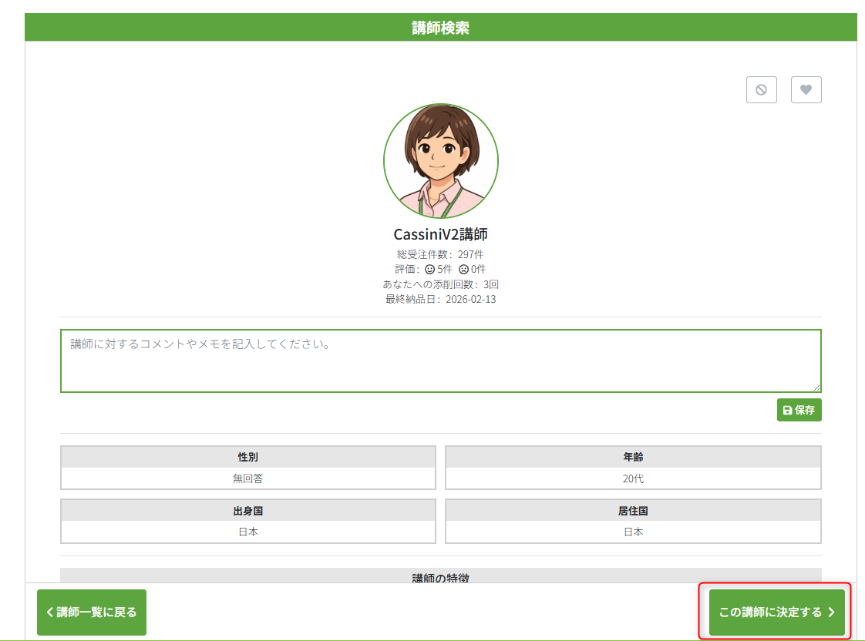Click the teacher's profile avatar picture
Image resolution: width=865 pixels, height=641 pixels.
[x=440, y=161]
